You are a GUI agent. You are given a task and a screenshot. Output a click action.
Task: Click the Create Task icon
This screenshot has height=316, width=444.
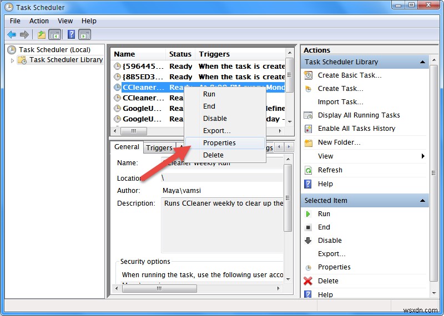(308, 89)
